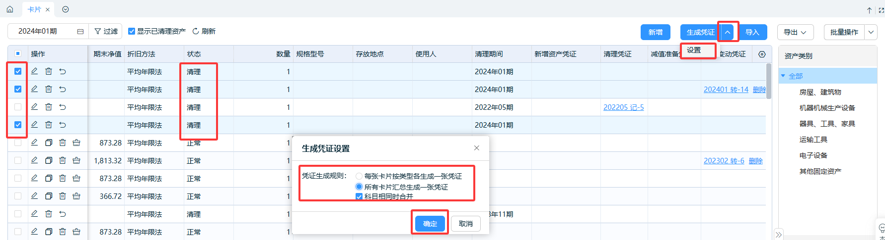Click the 过滤 filter funnel button

coord(106,31)
